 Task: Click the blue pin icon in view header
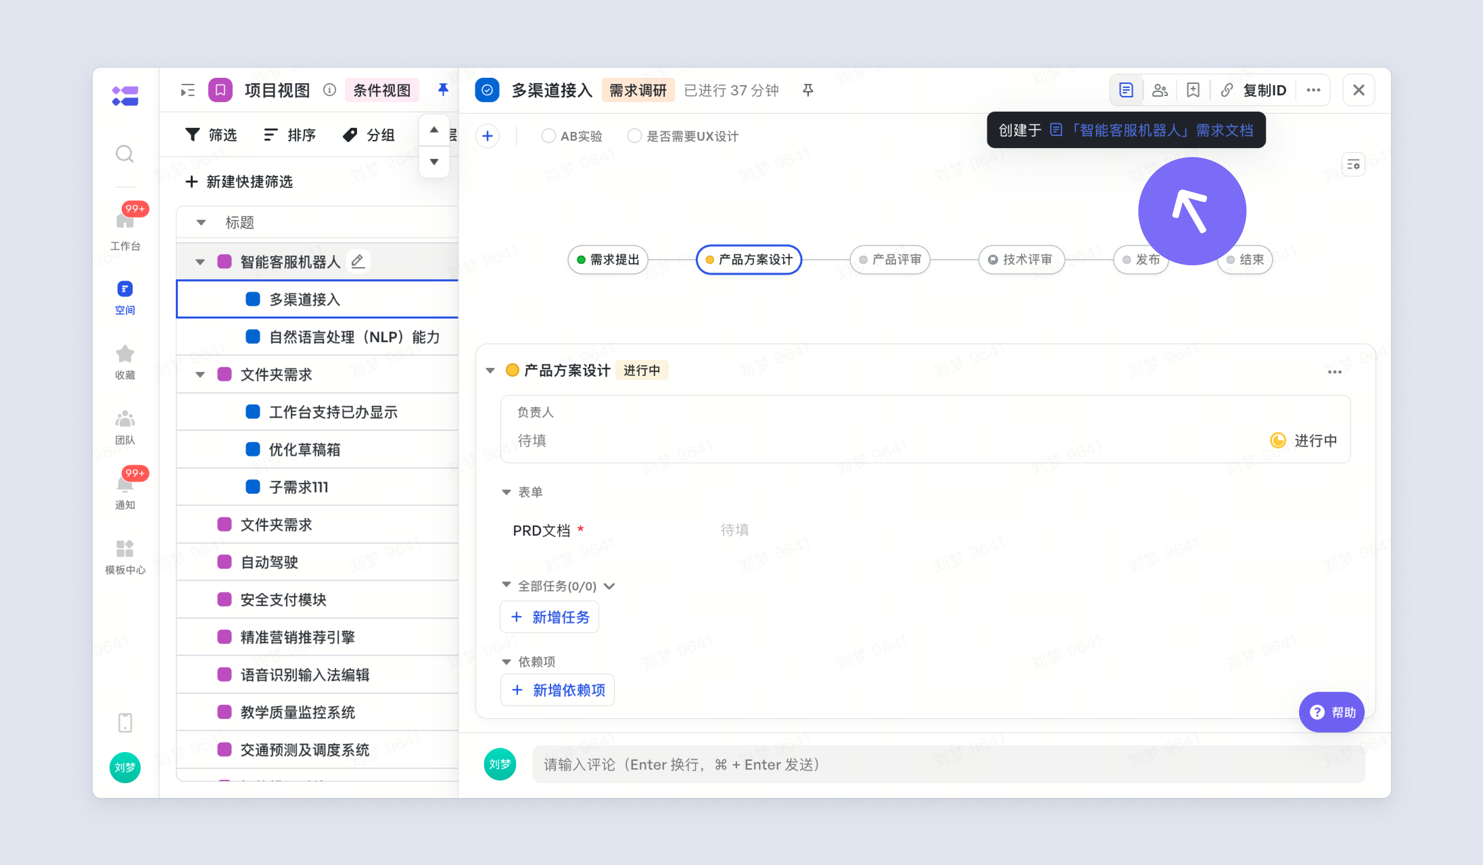point(443,90)
